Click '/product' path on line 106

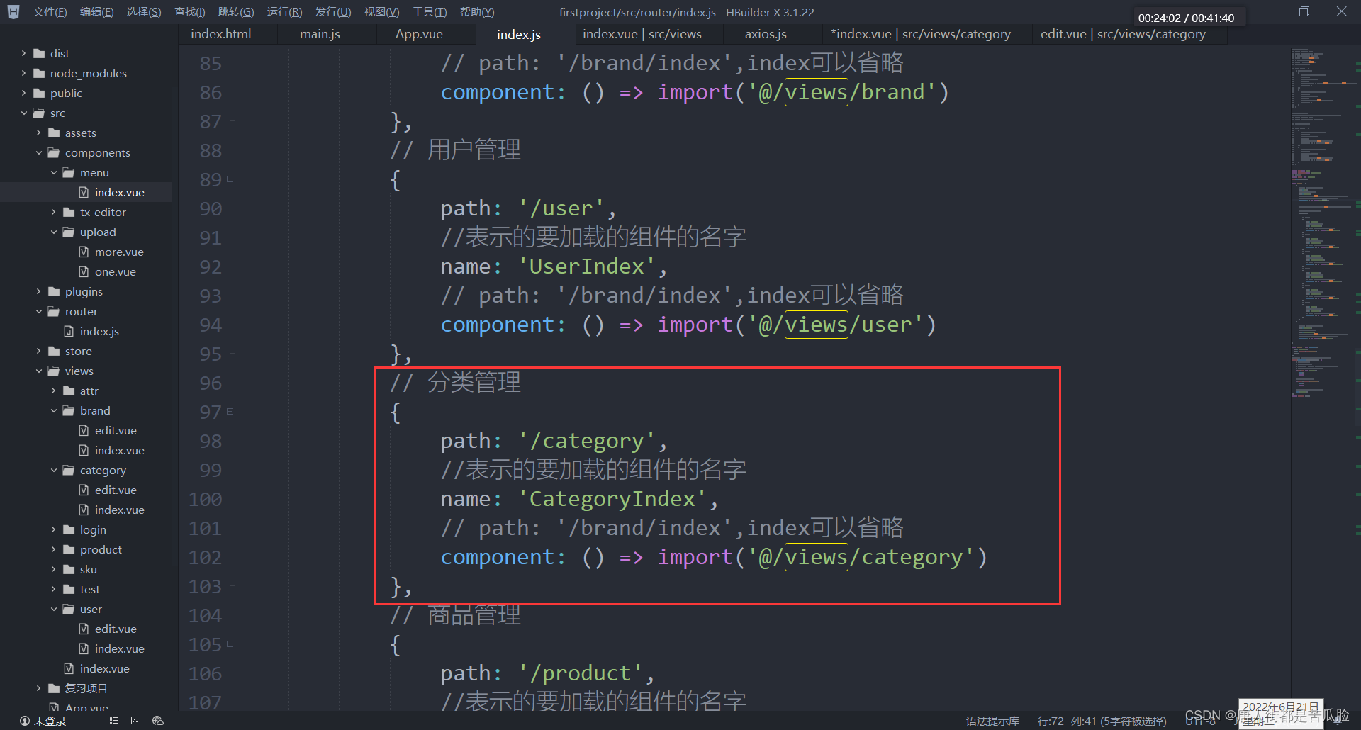coord(581,673)
